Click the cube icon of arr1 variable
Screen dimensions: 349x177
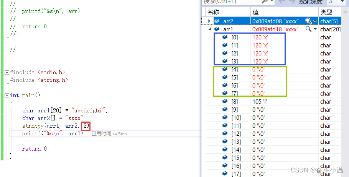(217, 29)
